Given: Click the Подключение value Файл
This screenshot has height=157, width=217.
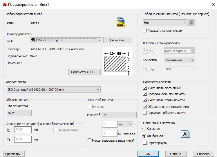Looking at the screenshot, I should point(33,56).
